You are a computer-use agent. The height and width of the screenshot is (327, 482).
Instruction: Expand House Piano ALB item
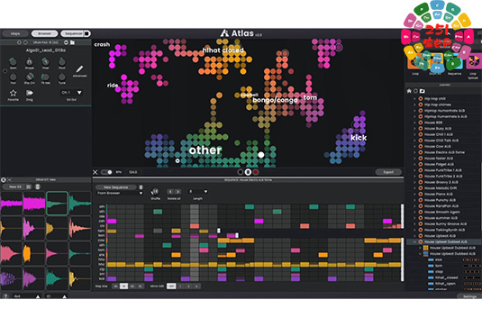click(414, 194)
